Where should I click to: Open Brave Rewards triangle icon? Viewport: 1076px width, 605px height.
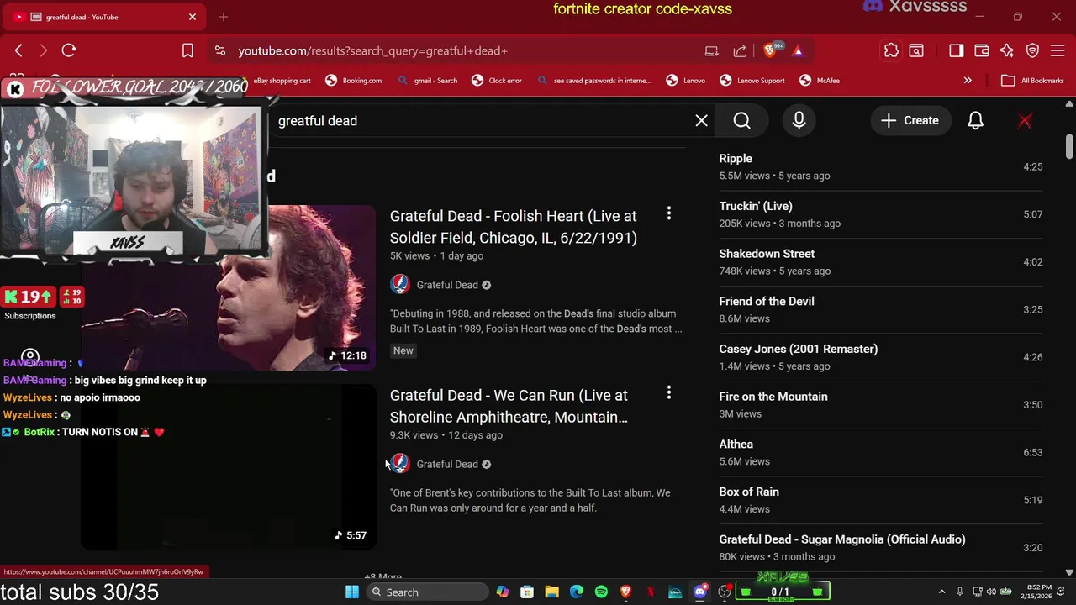tap(798, 50)
